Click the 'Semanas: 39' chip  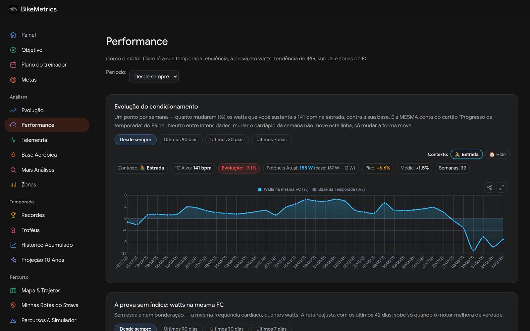452,168
